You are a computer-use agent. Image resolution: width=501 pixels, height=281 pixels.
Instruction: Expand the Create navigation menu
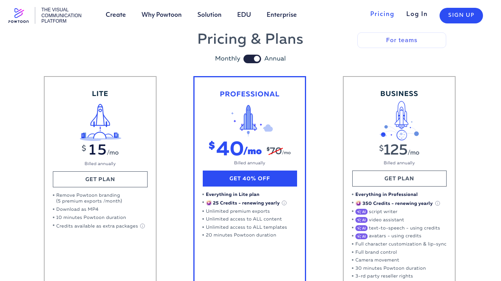point(115,15)
